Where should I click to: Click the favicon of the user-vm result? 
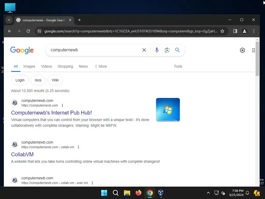(x=15, y=180)
